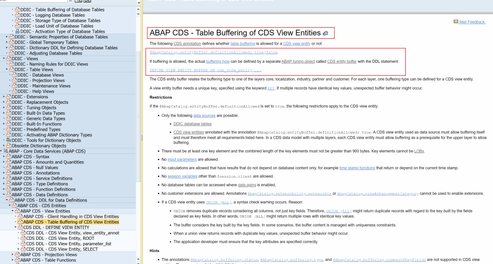Select ABAP CDS - DDL for Data Definitions

point(51,200)
